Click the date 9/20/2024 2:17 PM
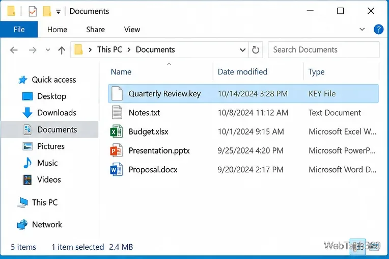 click(x=251, y=170)
